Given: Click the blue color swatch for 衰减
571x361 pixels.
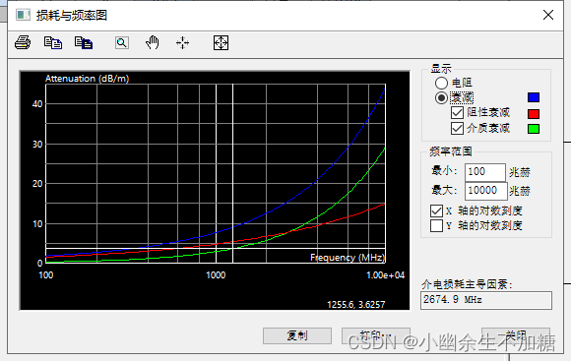Looking at the screenshot, I should pos(534,97).
